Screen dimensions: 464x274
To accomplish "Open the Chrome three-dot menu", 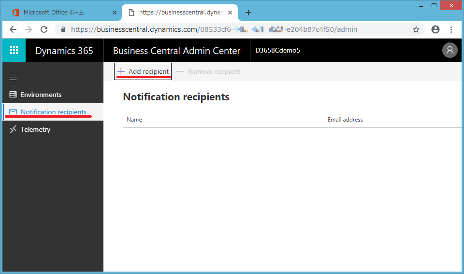I will [x=451, y=29].
